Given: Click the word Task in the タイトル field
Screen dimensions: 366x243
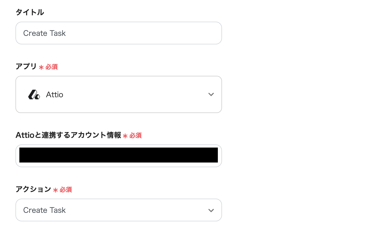Looking at the screenshot, I should point(58,33).
